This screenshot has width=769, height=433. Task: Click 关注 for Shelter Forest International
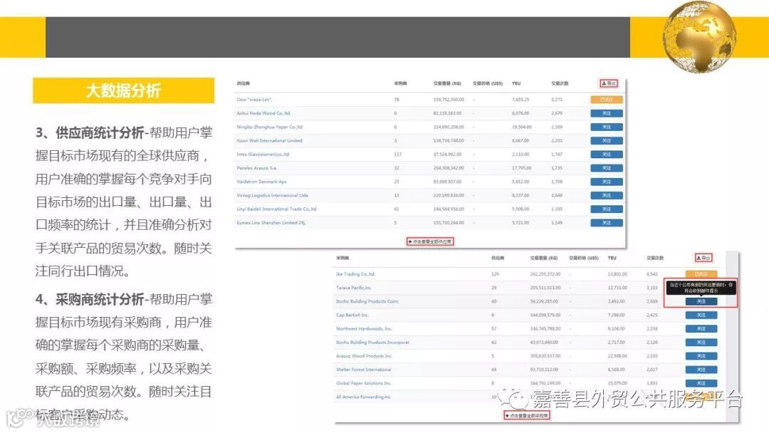point(701,370)
